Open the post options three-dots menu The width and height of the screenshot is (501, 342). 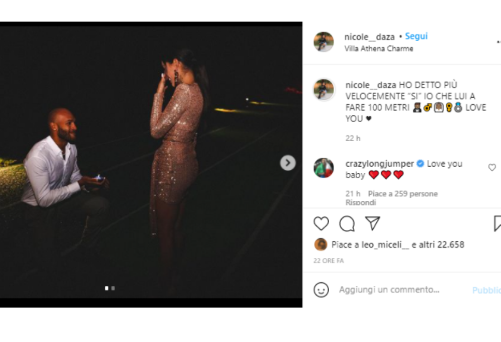[498, 43]
